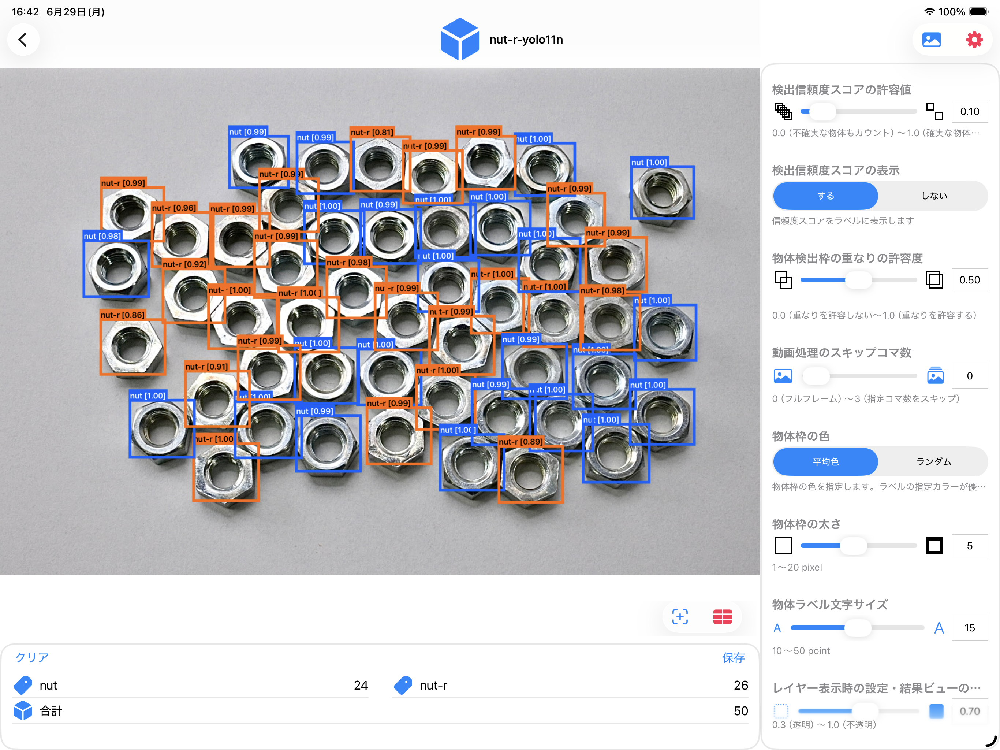Choose 平均色 for frame color
Image resolution: width=1000 pixels, height=750 pixels.
click(x=825, y=461)
